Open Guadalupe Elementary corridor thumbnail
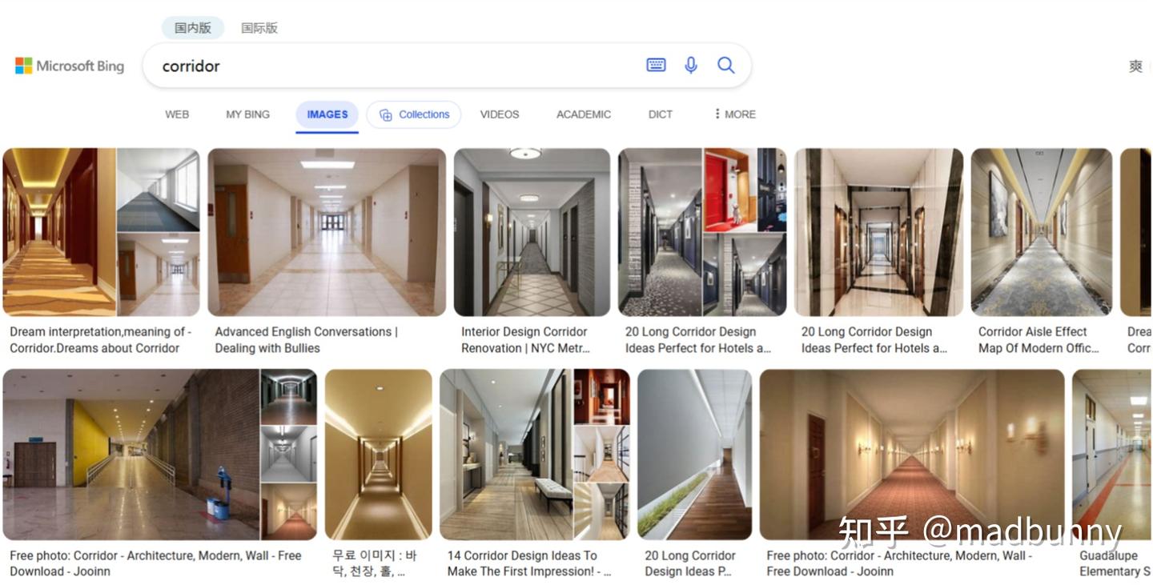Viewport: 1153px width, 585px height. [x=1112, y=455]
